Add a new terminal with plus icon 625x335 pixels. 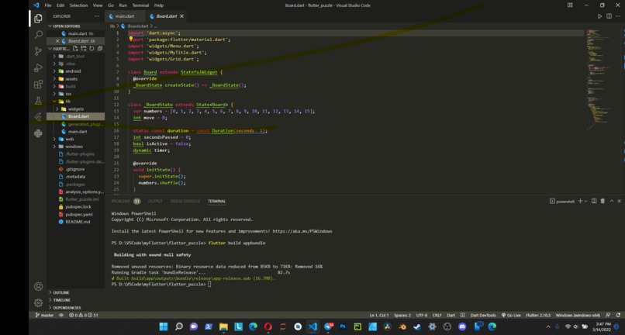[x=580, y=201]
